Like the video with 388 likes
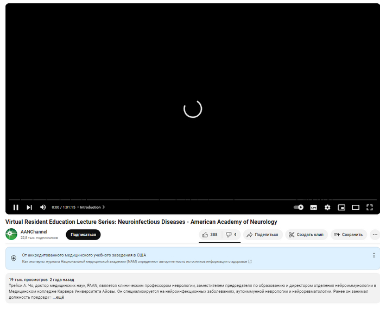The height and width of the screenshot is (314, 380). coord(210,235)
